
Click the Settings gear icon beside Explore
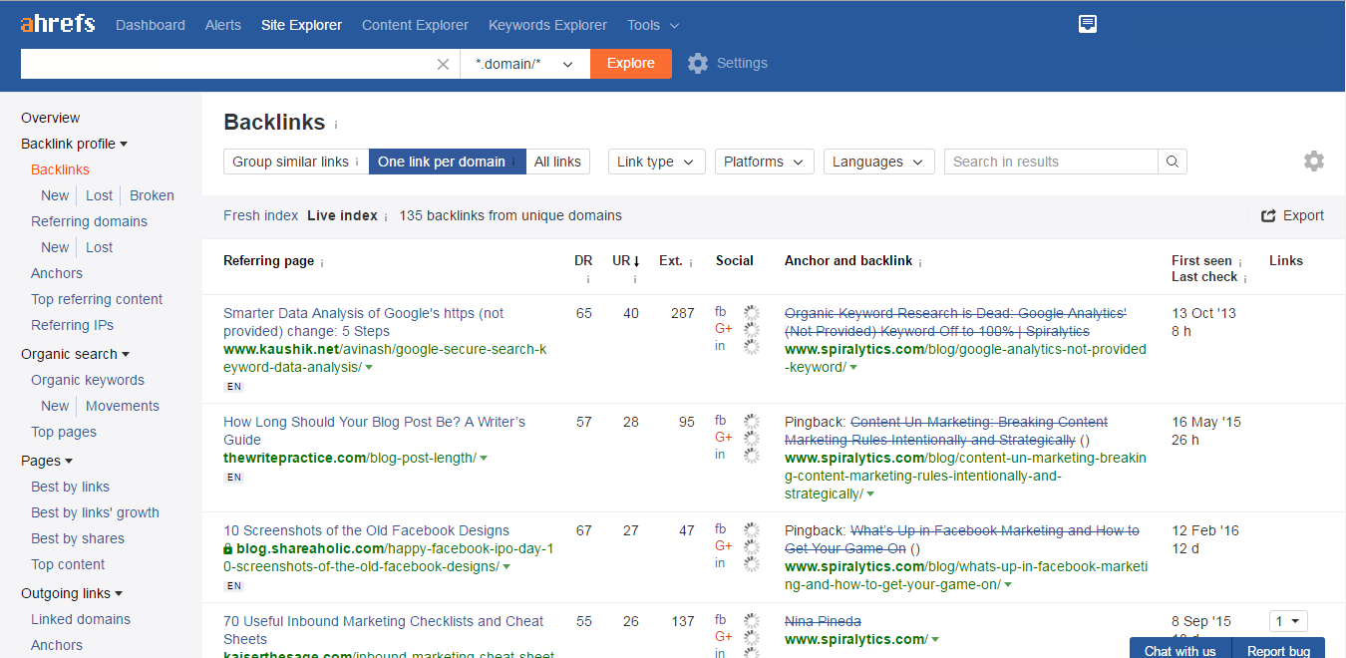click(x=698, y=63)
